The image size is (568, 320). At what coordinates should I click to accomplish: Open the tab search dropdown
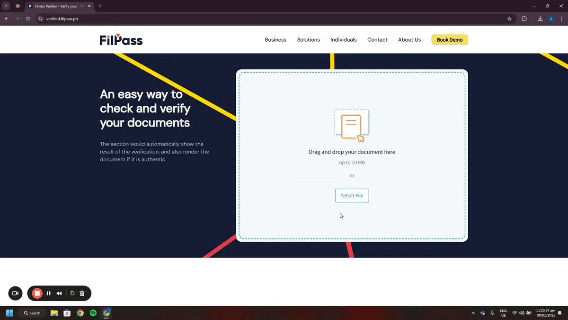click(x=6, y=6)
